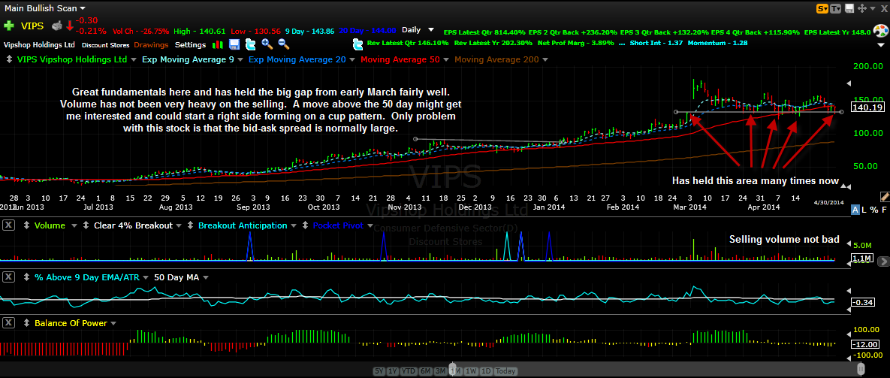
Task: Click the yellow VIPS ticker symbol
Action: (x=32, y=26)
